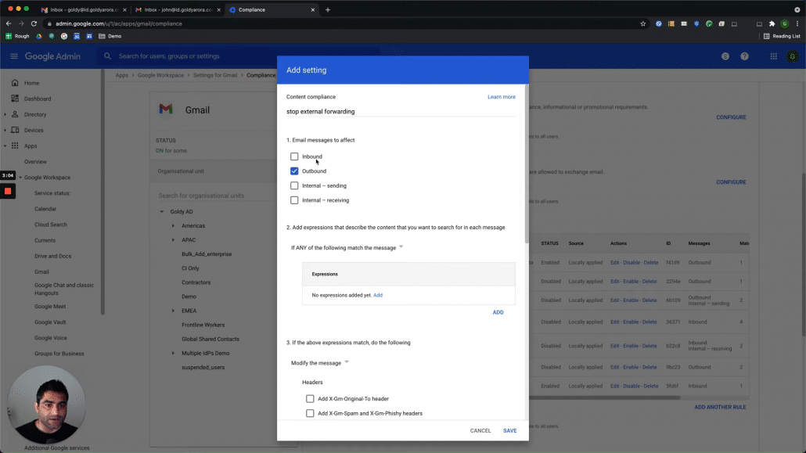
Task: Open the Google Admin main menu hamburger
Action: (14, 56)
